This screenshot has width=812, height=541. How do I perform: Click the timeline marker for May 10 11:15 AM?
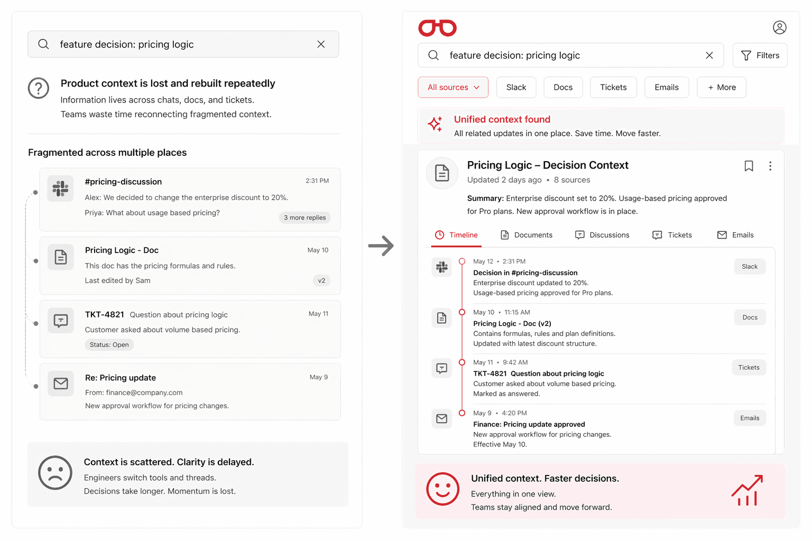462,312
